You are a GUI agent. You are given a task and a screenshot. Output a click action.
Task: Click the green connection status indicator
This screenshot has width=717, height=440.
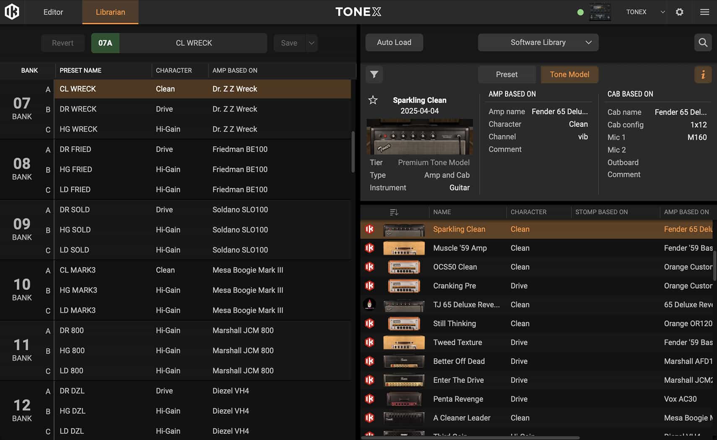point(580,12)
